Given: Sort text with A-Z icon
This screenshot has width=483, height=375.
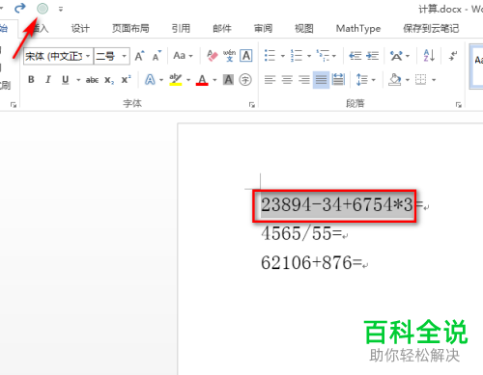Looking at the screenshot, I should tap(429, 56).
